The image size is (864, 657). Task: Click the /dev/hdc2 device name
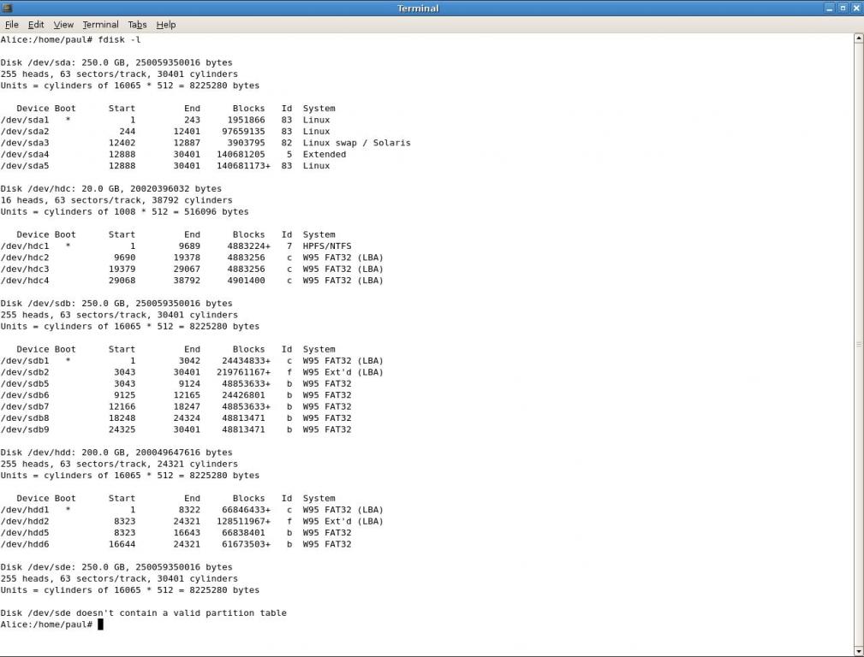tap(25, 257)
